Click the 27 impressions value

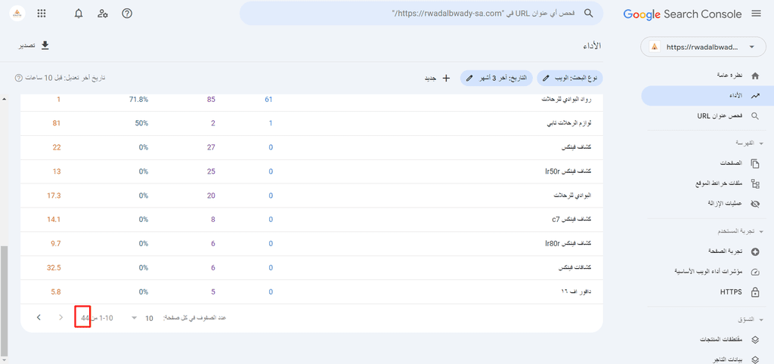211,147
